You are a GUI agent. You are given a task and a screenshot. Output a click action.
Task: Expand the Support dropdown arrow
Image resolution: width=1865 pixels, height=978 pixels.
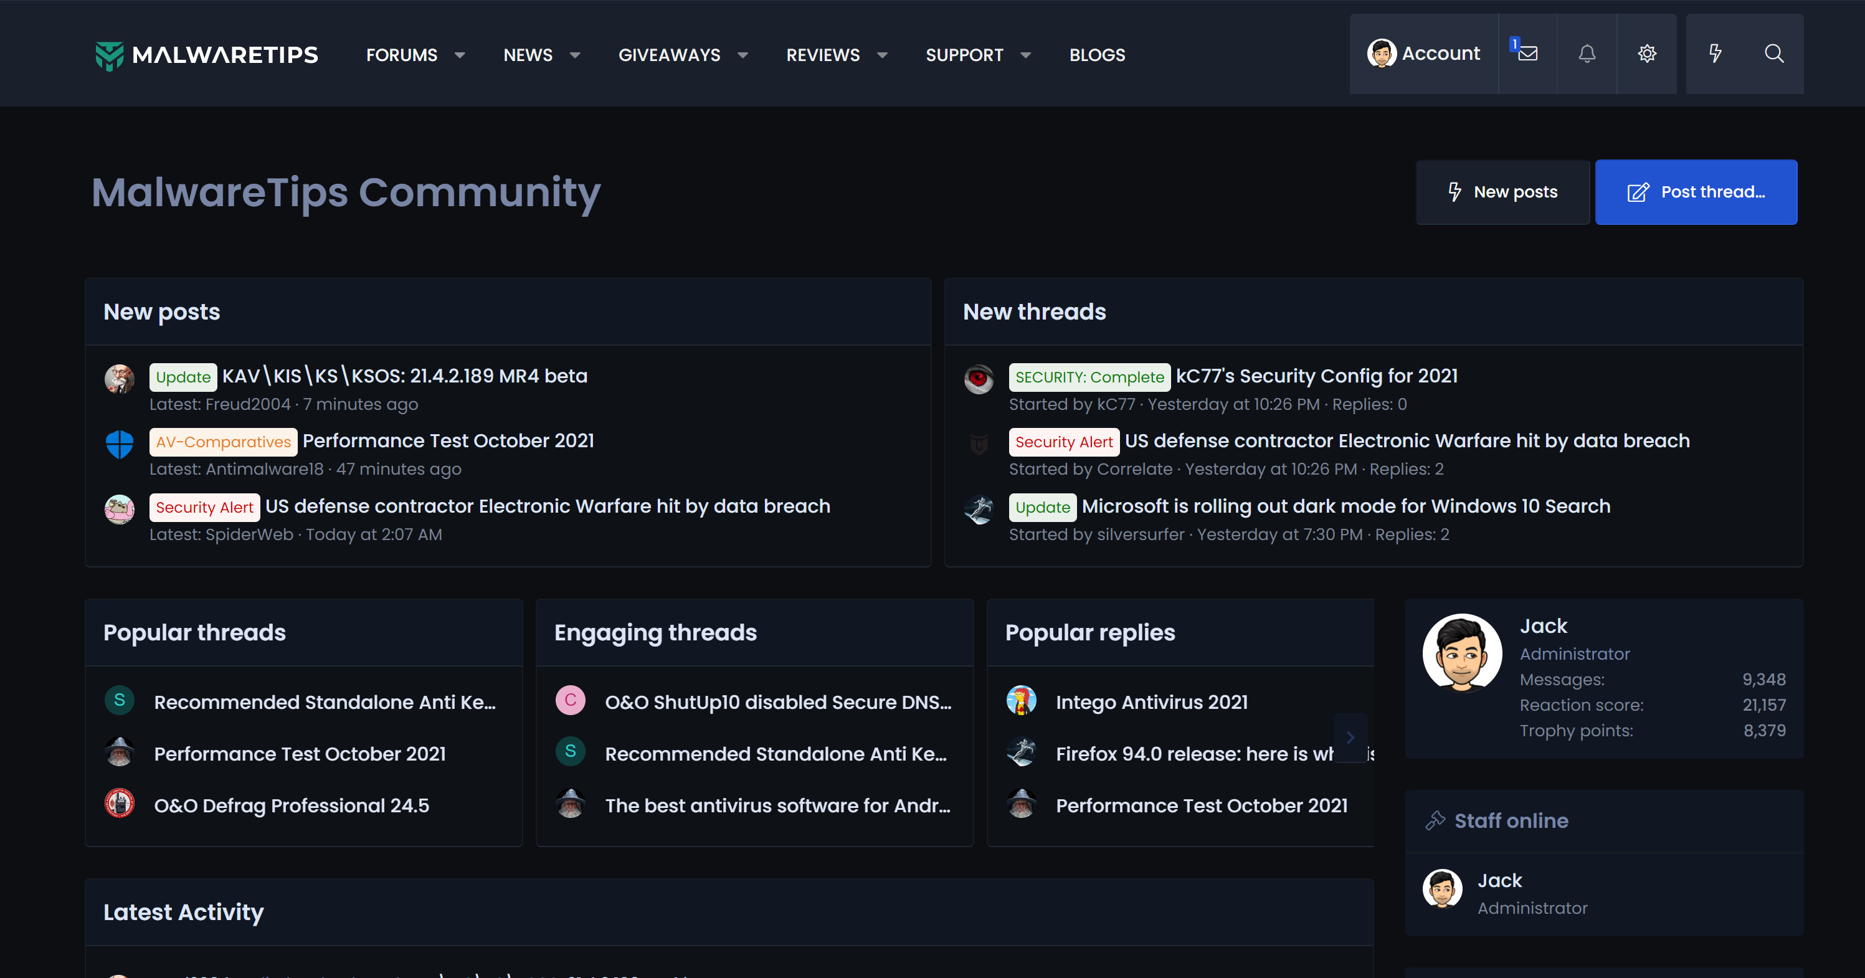click(x=1025, y=55)
